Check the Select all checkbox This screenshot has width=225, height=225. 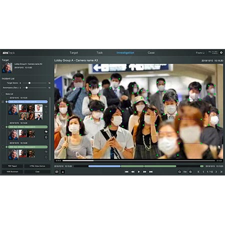[x=2, y=94]
